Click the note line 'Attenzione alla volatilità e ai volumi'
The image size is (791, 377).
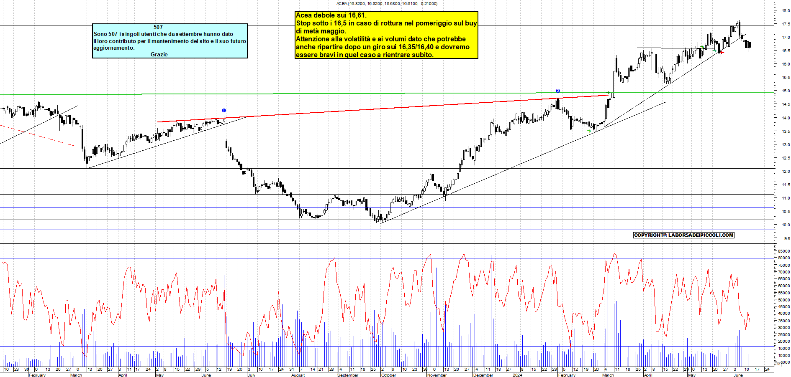381,39
